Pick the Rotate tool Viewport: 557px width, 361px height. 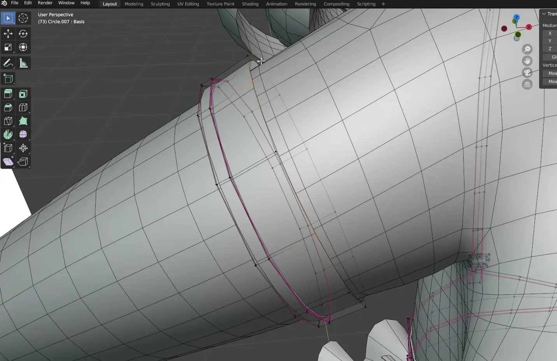(23, 34)
